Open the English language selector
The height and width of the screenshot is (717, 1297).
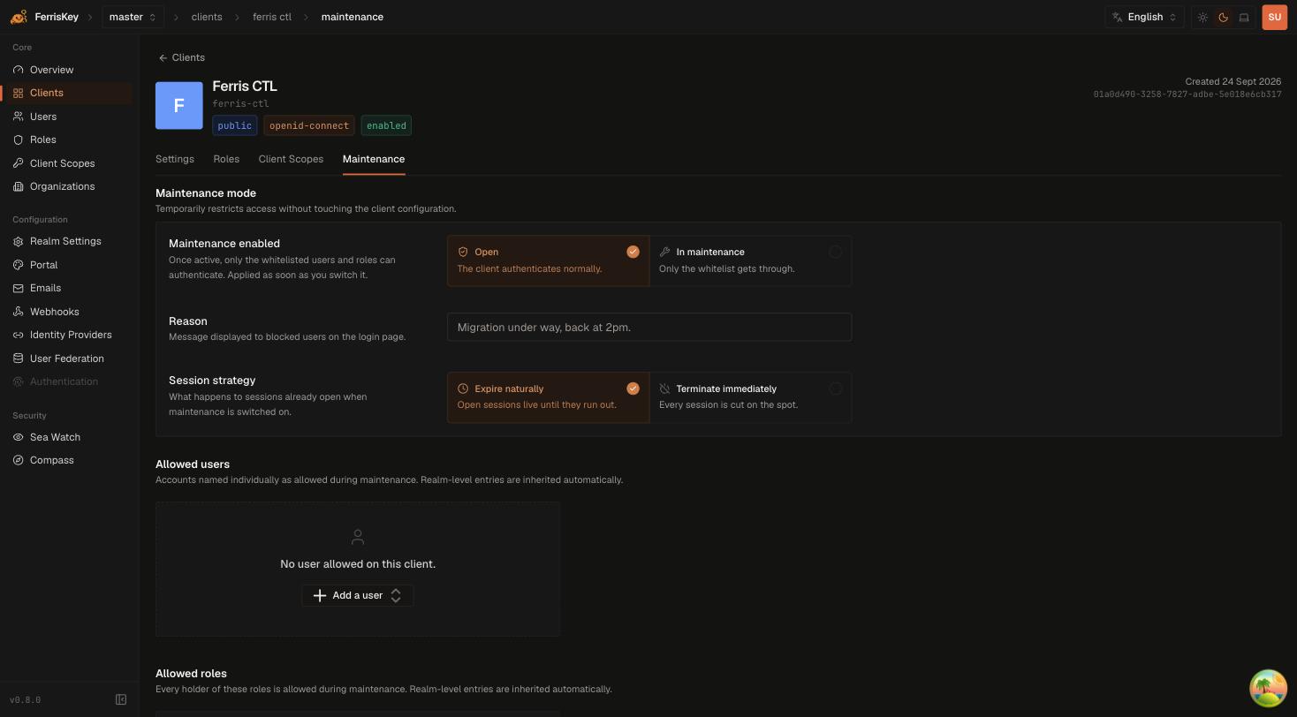(1144, 17)
